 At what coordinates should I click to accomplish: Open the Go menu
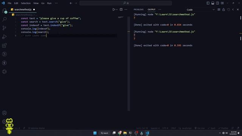[x=43, y=3]
